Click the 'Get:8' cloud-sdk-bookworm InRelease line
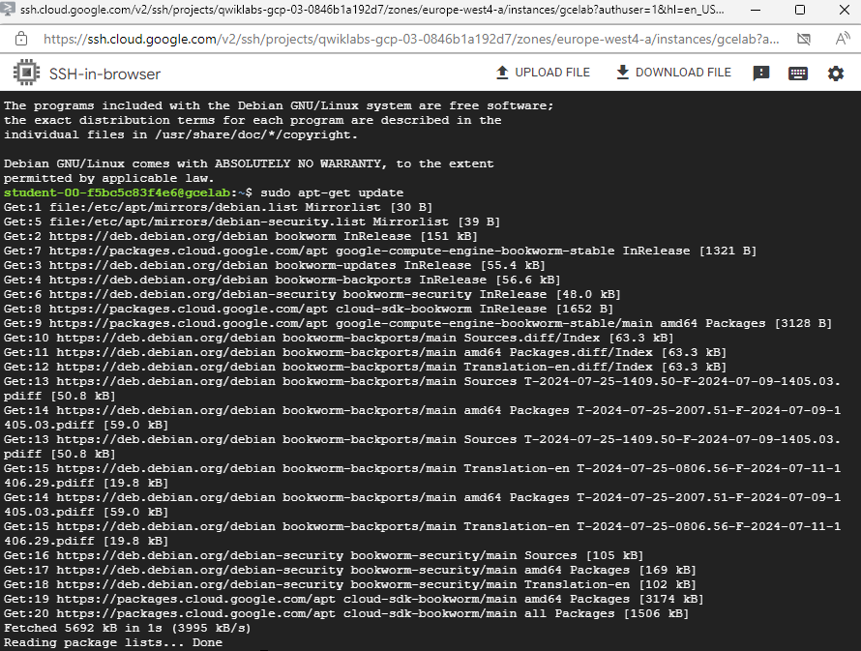Image resolution: width=861 pixels, height=651 pixels. 309,309
